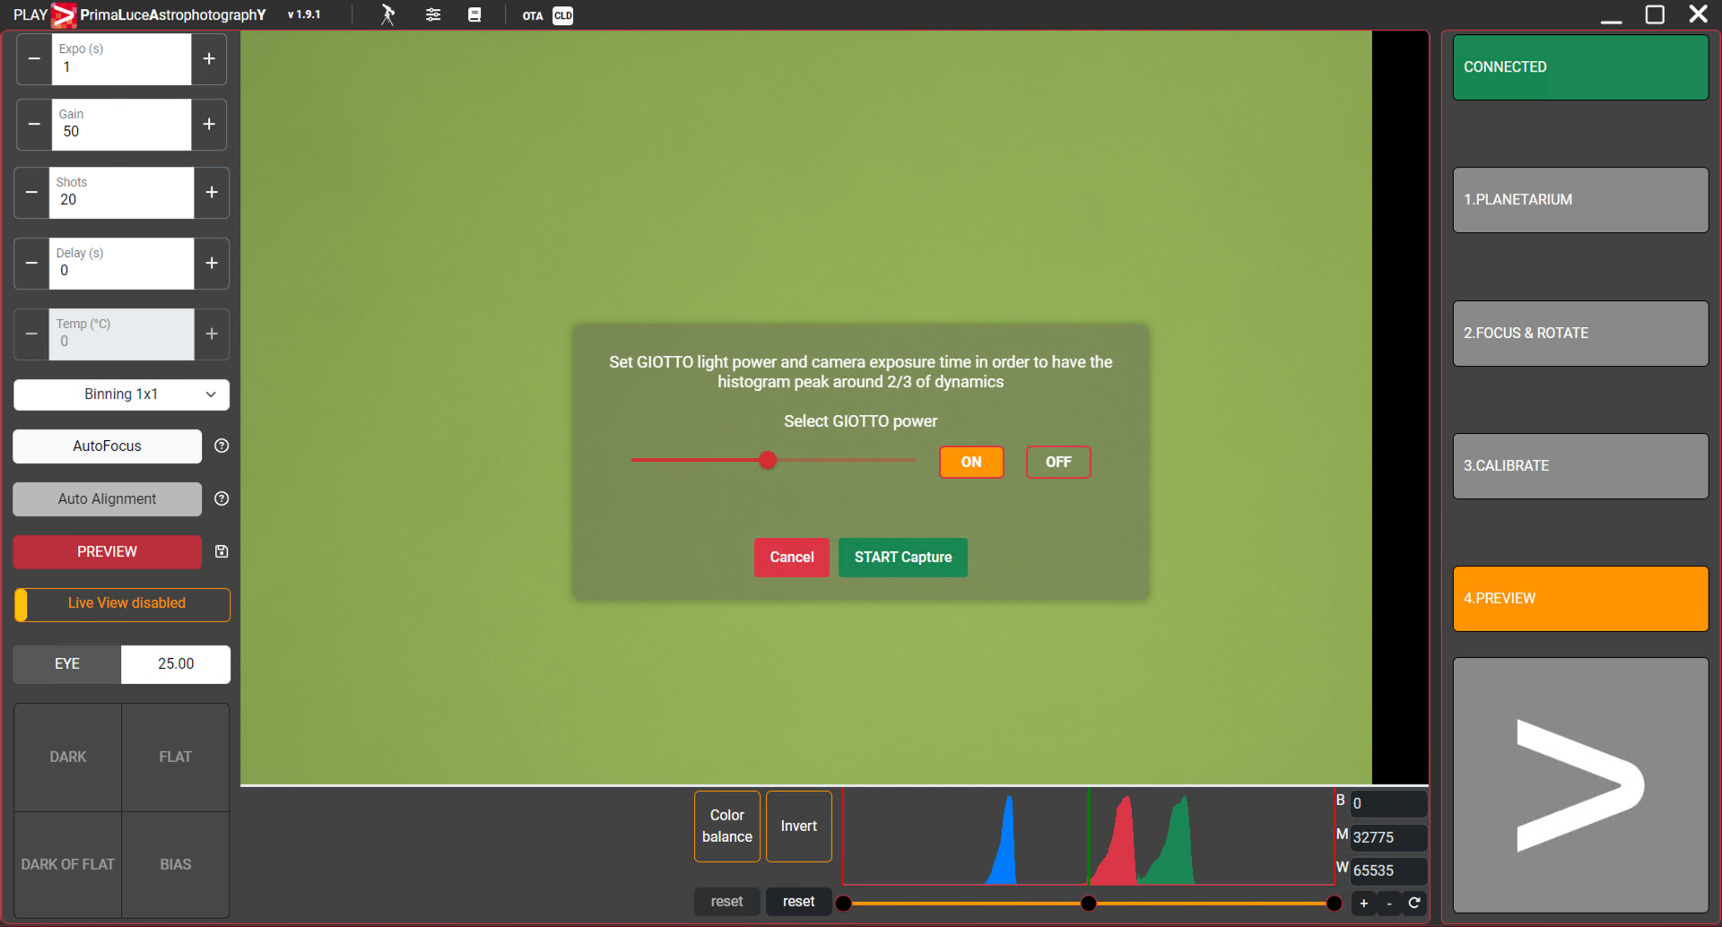Open the manual book icon
This screenshot has height=927, width=1722.
click(x=474, y=15)
